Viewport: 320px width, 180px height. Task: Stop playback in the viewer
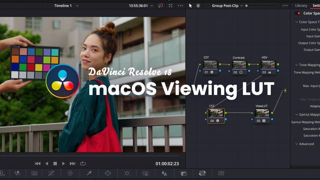[x=55, y=163]
